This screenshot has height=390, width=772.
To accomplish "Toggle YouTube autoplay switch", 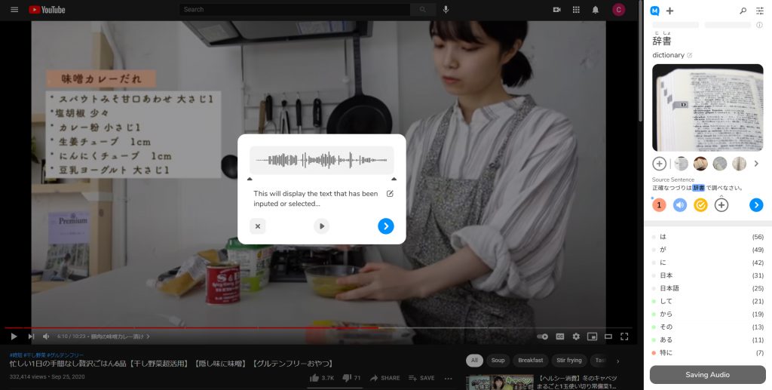I will pyautogui.click(x=542, y=336).
